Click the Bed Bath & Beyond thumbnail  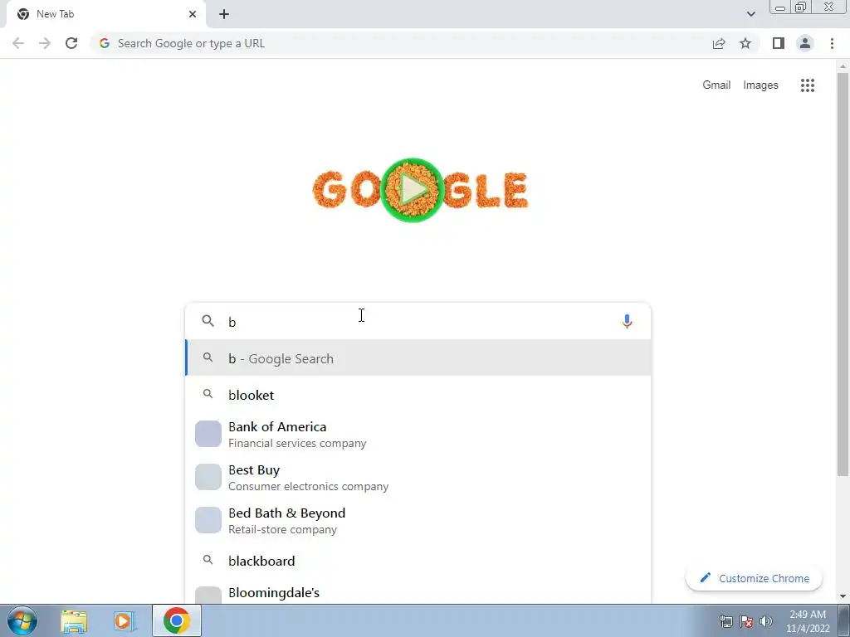[x=208, y=520]
